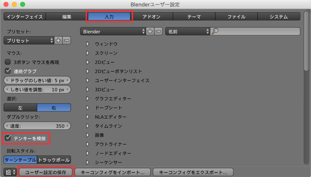Select トラックボール rotation style
The width and height of the screenshot is (311, 177).
(54, 160)
